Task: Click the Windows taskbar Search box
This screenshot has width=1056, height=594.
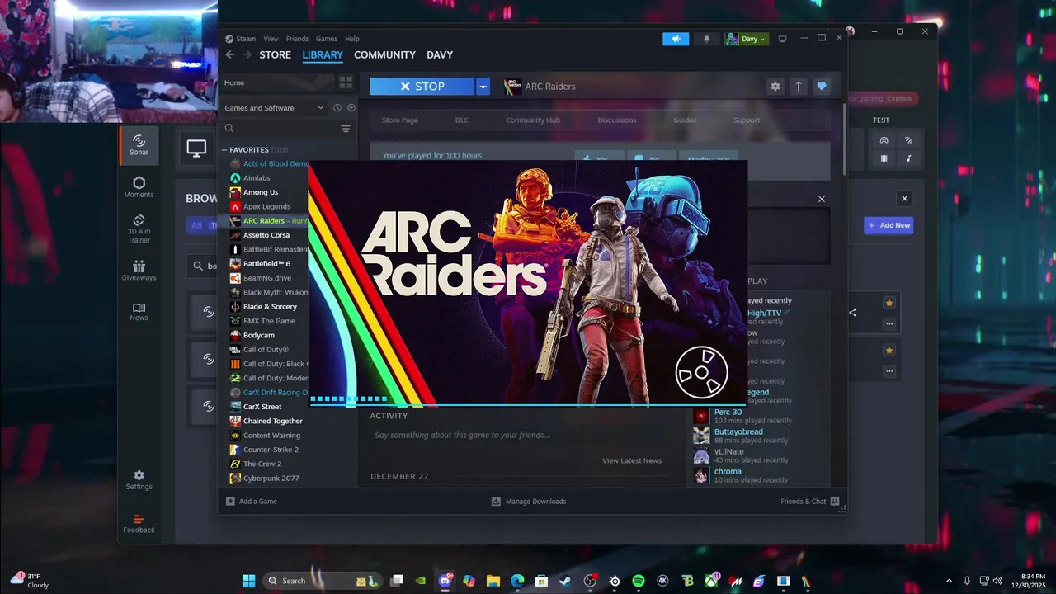Action: click(323, 581)
